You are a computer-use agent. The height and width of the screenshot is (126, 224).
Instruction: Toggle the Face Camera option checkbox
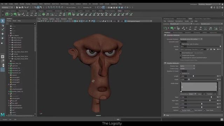pyautogui.click(x=193, y=110)
